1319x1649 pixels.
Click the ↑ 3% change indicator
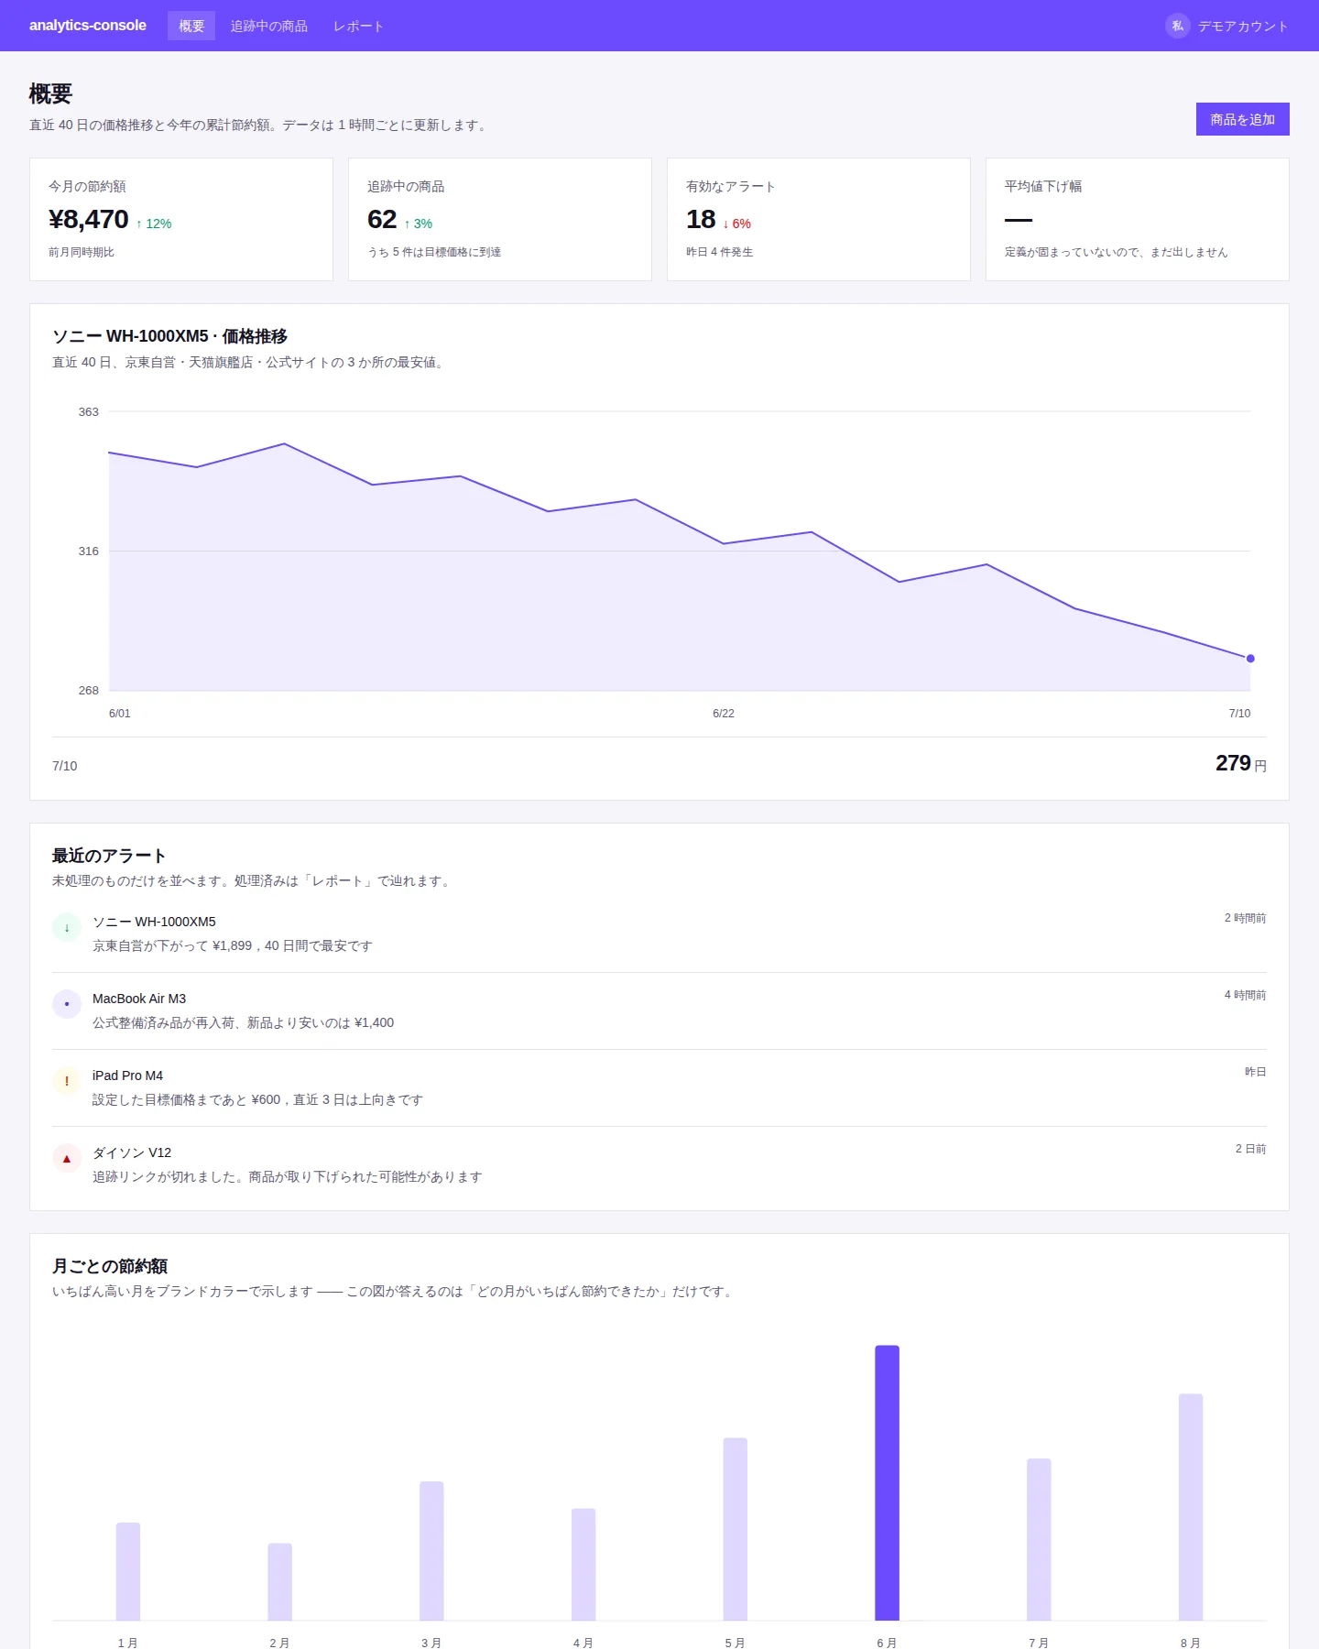coord(418,224)
